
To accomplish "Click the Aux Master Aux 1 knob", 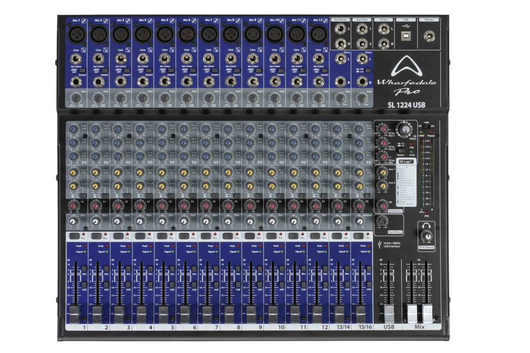I will (383, 172).
